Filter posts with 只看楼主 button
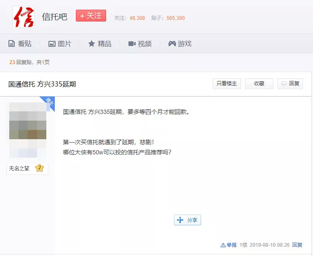Screen dimensions: 313x256 coord(227,84)
